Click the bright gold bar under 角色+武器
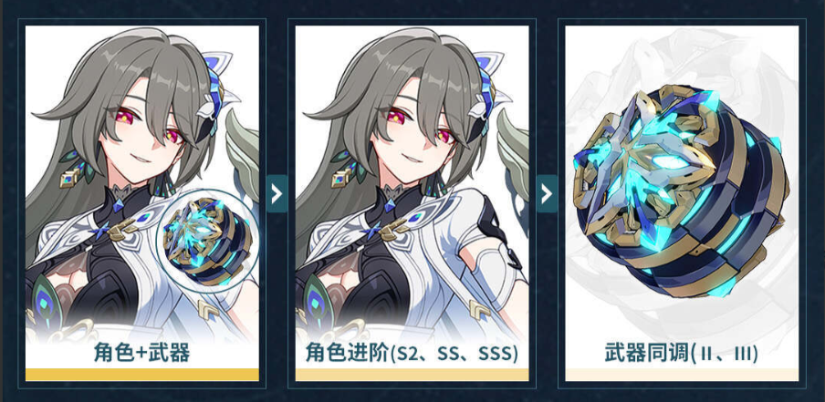825x402 pixels. 142,375
